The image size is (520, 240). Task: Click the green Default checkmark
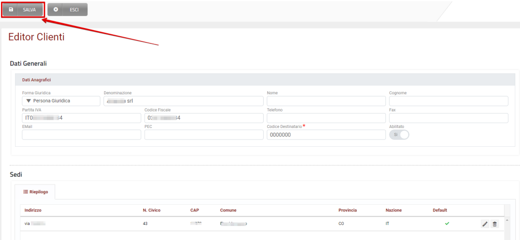[447, 224]
